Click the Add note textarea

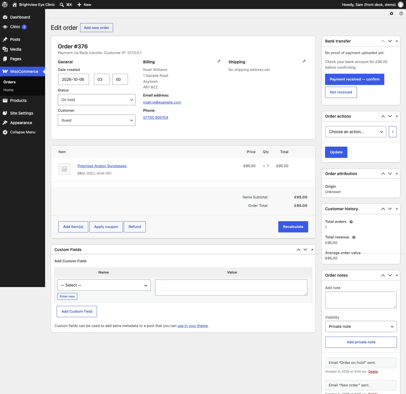tap(361, 300)
